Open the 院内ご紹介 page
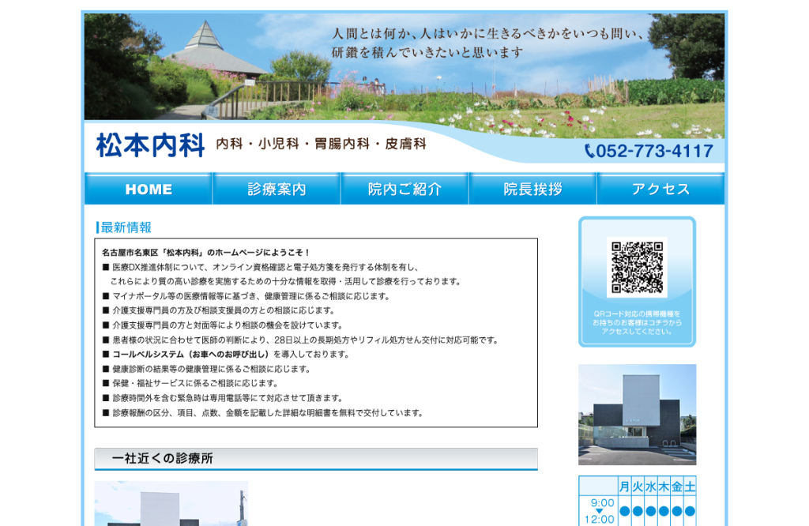The image size is (809, 526). (x=404, y=189)
